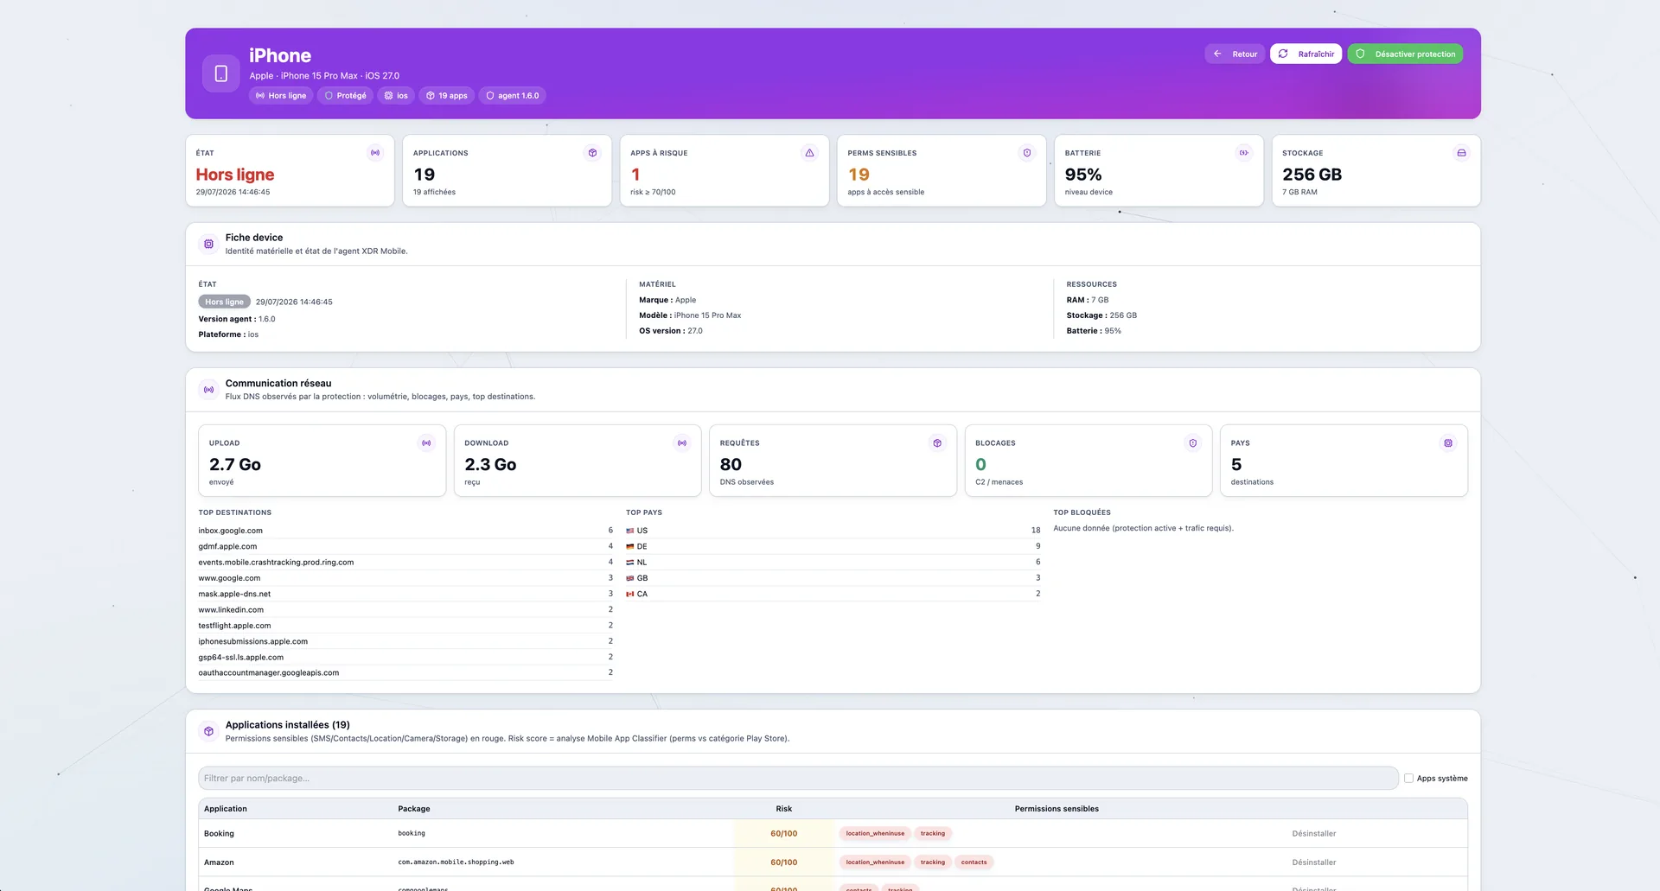Click the testflight.apple.com destination row
The height and width of the screenshot is (891, 1660).
[x=405, y=626]
